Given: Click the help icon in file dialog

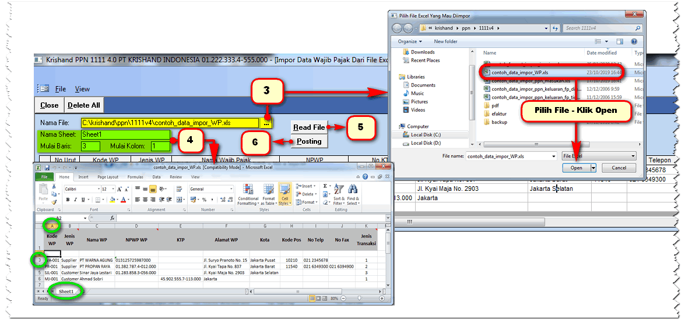Looking at the screenshot, I should point(634,41).
